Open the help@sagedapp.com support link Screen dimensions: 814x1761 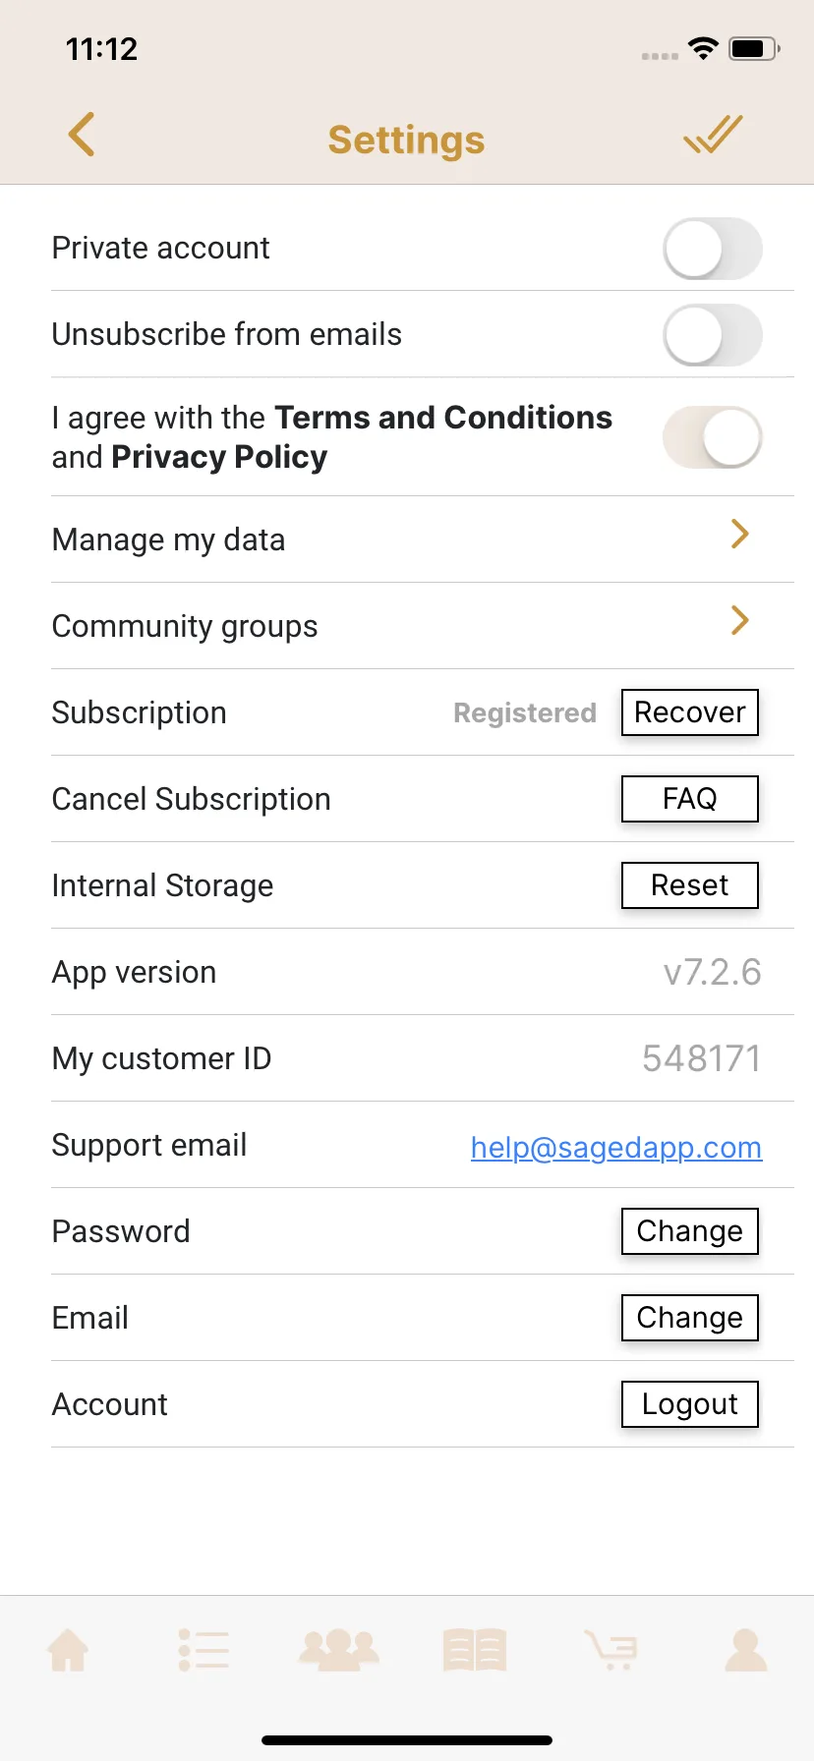(616, 1147)
